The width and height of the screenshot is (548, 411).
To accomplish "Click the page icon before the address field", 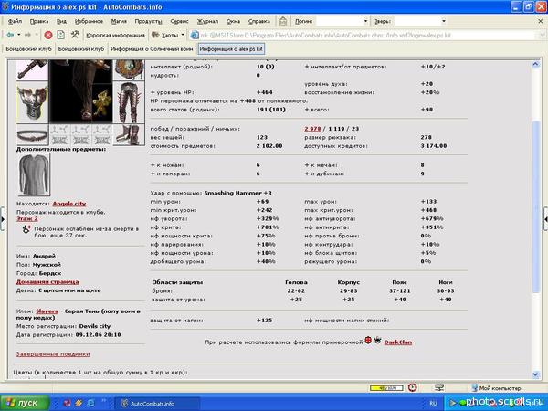I will click(x=195, y=35).
